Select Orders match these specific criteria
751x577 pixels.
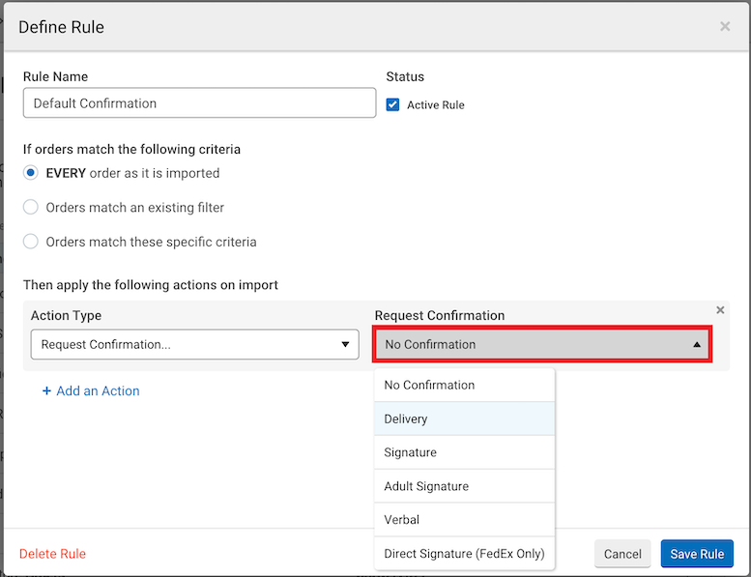(31, 242)
